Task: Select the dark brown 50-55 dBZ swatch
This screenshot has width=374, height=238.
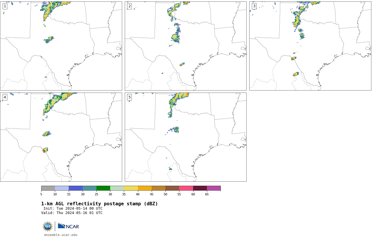Action: point(172,188)
